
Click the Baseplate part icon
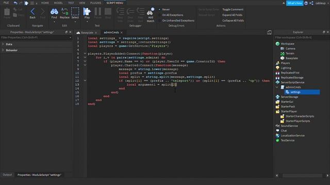283,58
